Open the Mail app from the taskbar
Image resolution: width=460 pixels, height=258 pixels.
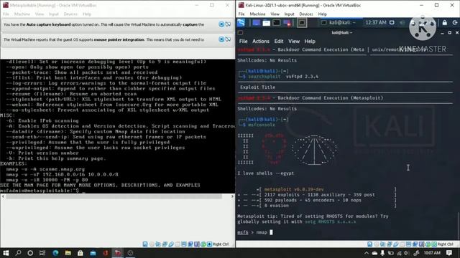pyautogui.click(x=93, y=253)
